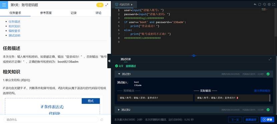Click the 相关知识 heading

(x=11, y=72)
